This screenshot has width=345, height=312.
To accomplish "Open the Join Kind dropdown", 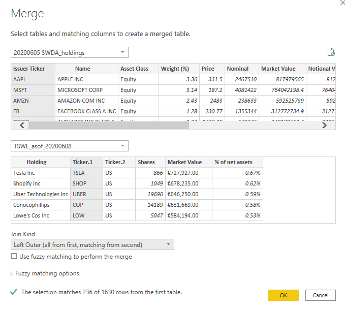I will 92,244.
